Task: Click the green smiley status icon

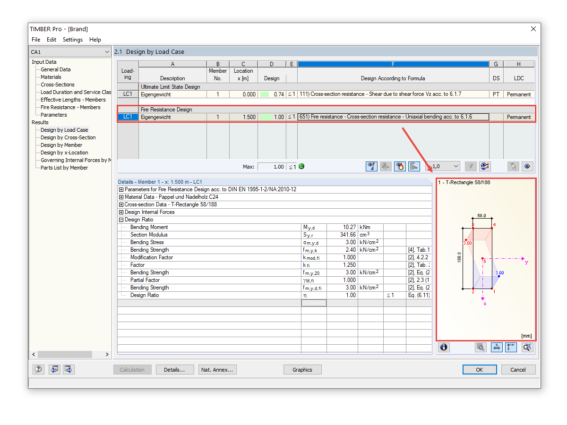Action: click(x=301, y=166)
